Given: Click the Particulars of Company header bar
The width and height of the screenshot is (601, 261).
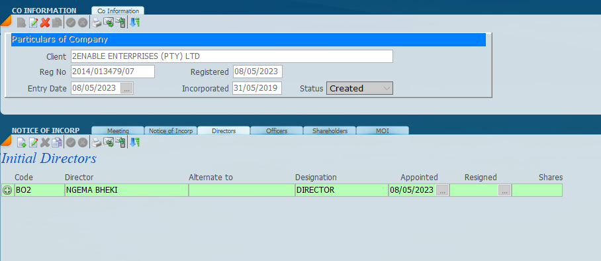Looking at the screenshot, I should coord(248,40).
